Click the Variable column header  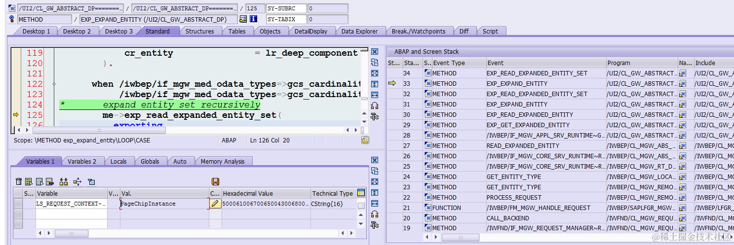click(x=71, y=193)
